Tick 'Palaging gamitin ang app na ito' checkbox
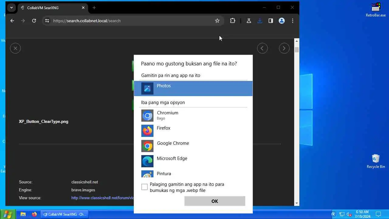This screenshot has width=389, height=219. point(145,187)
